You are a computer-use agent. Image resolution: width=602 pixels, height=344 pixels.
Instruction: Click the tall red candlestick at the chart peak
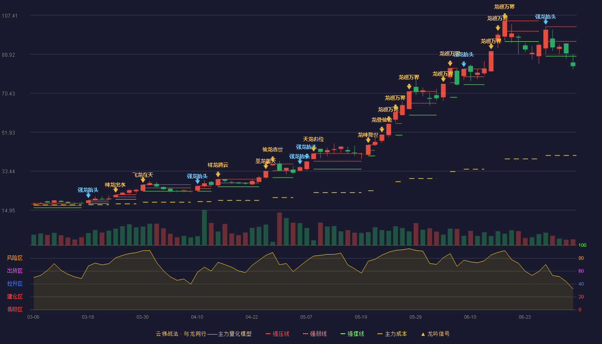pos(504,28)
